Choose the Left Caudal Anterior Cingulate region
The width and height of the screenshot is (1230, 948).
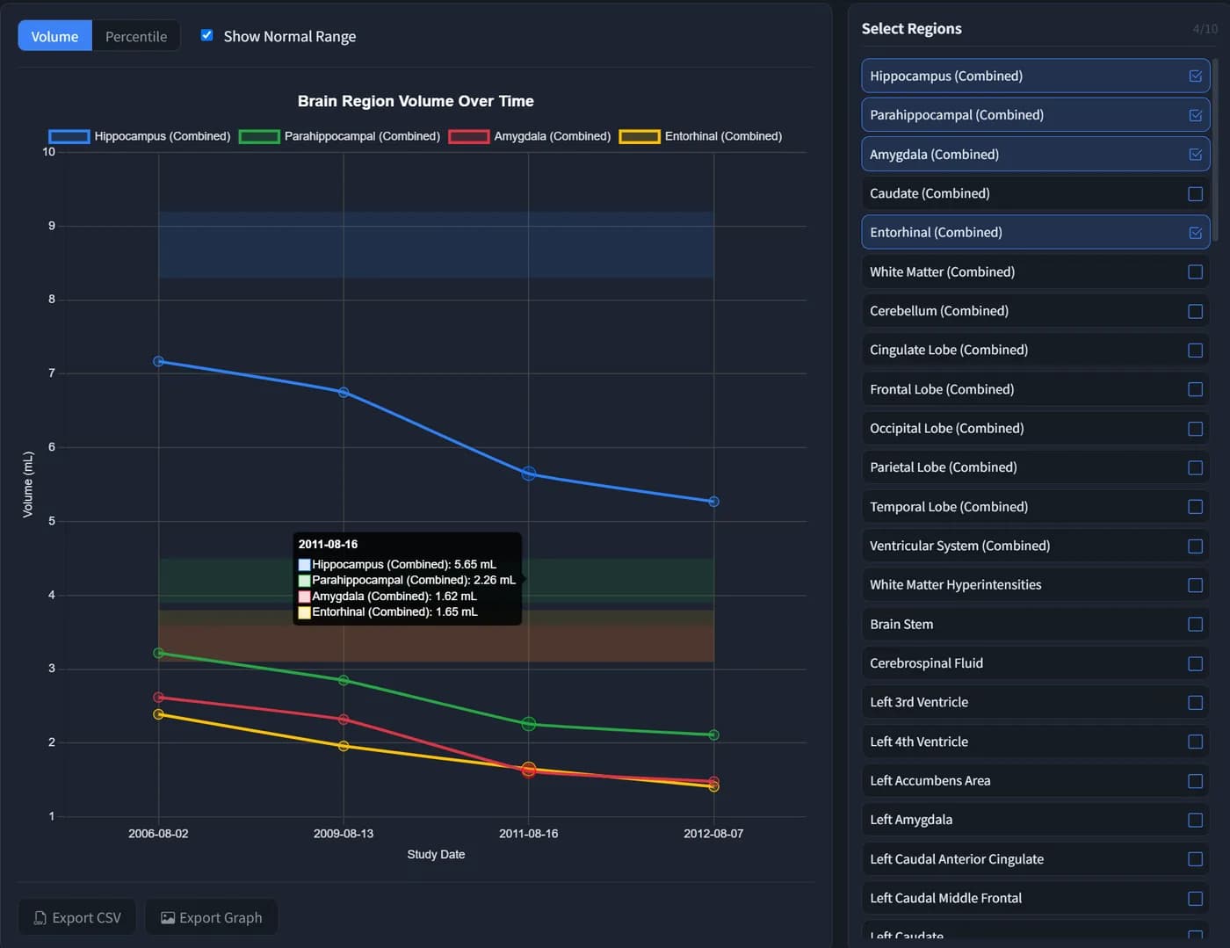coord(1036,859)
